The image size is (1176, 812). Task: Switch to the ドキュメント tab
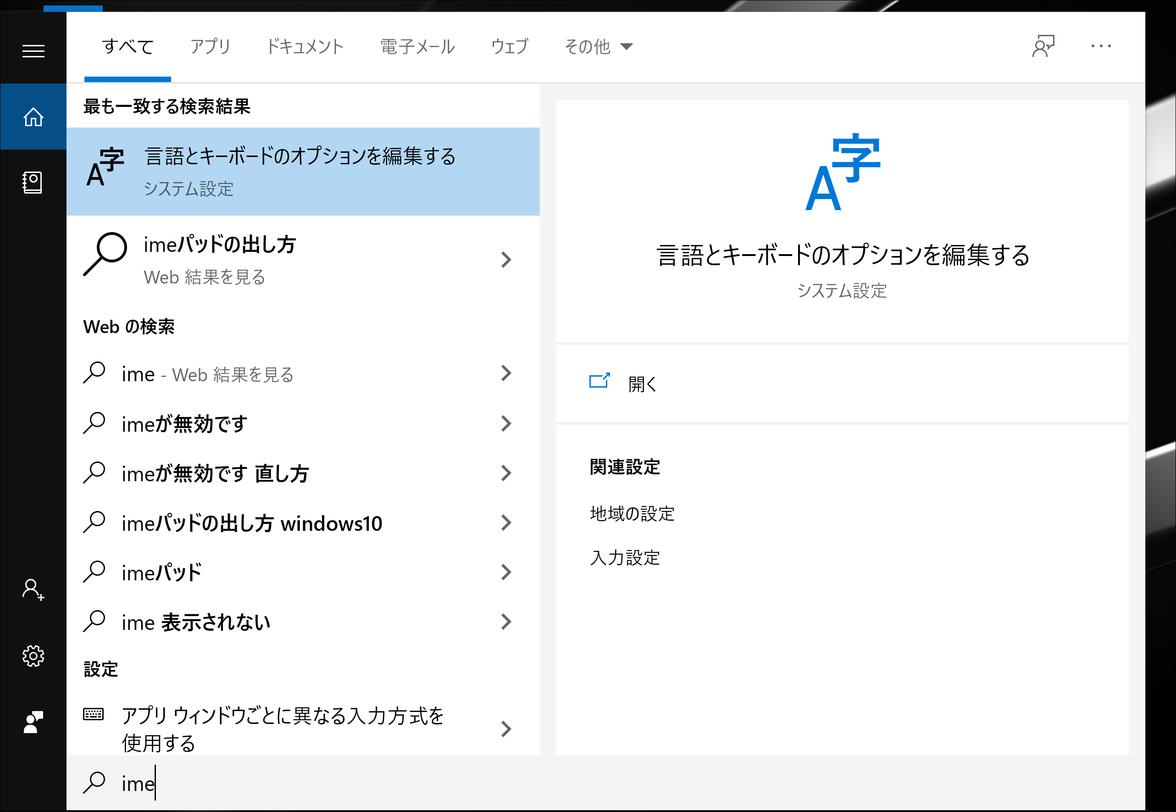(305, 47)
